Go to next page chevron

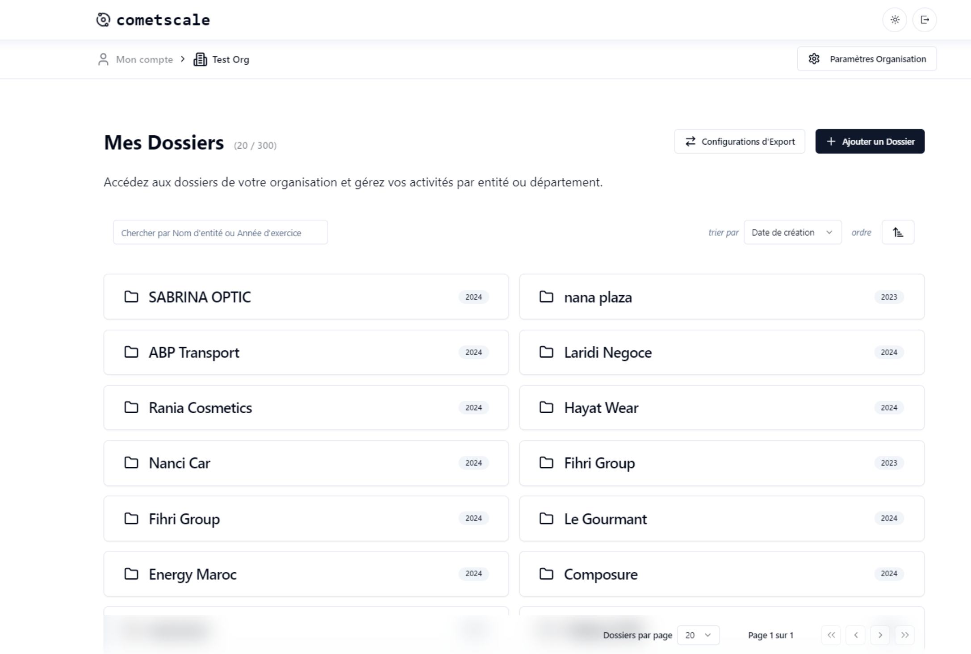click(x=880, y=635)
